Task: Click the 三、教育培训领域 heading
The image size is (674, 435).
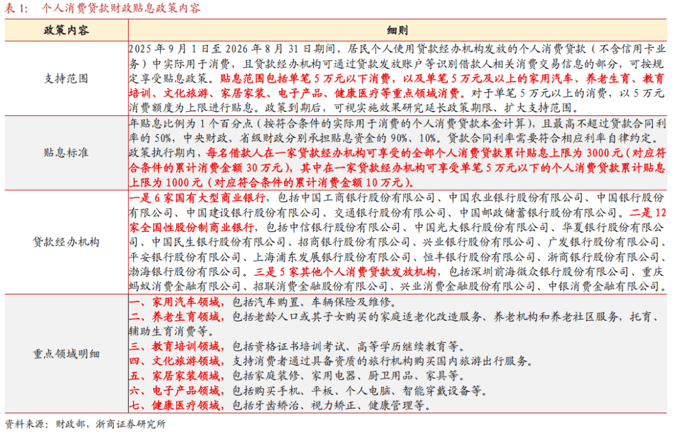Action: point(175,346)
